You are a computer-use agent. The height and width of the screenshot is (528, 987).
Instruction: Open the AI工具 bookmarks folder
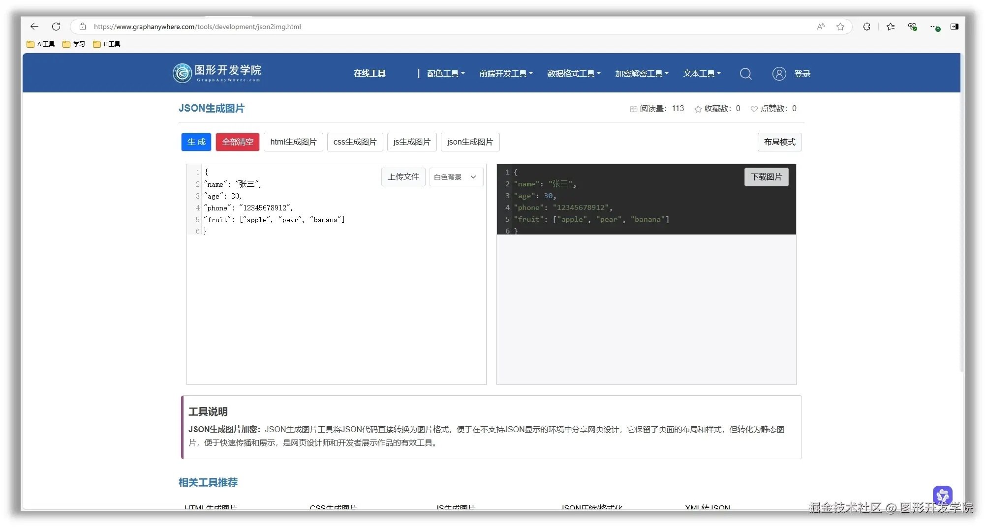click(40, 44)
